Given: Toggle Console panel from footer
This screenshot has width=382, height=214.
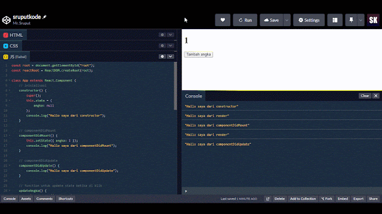Looking at the screenshot, I should 10,199.
